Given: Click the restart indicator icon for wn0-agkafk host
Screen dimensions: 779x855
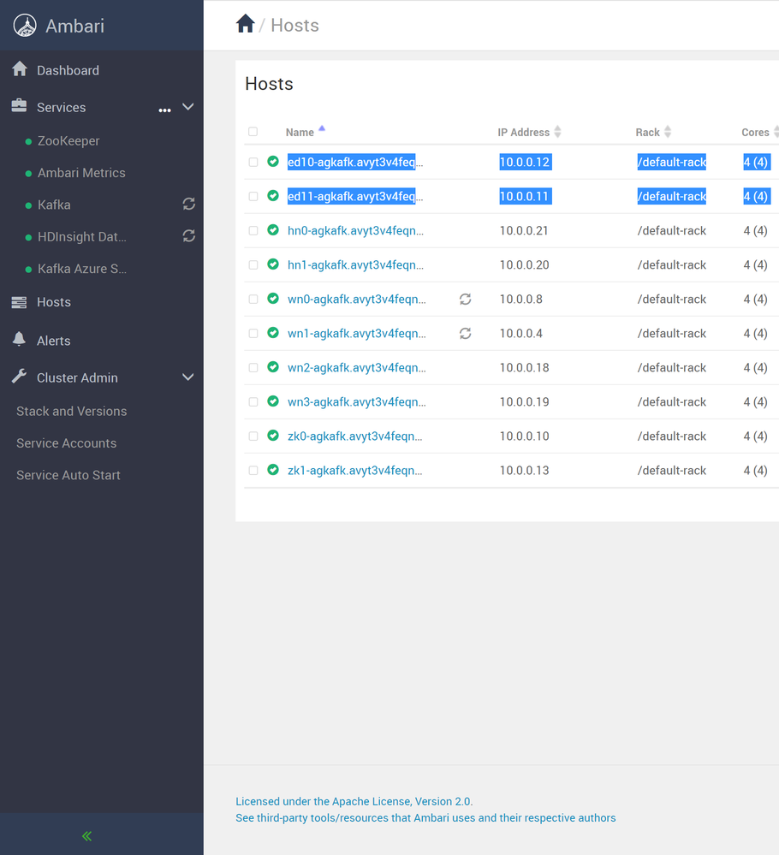Looking at the screenshot, I should (x=466, y=299).
